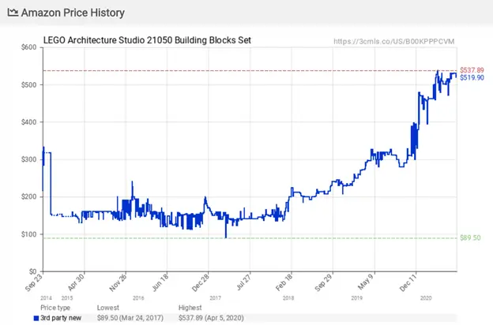Click the $500 y-axis label
The width and height of the screenshot is (493, 325).
tap(28, 84)
